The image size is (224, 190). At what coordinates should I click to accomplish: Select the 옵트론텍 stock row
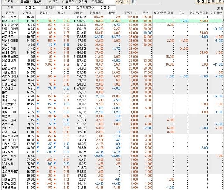click(113, 124)
